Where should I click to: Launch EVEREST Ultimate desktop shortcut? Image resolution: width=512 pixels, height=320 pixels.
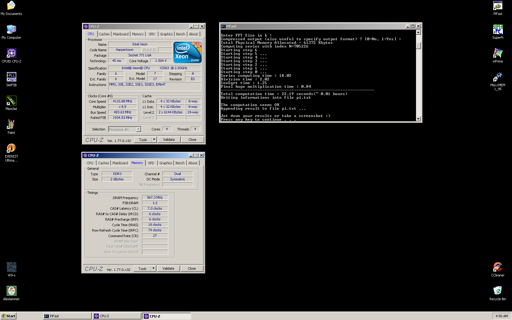[11, 152]
